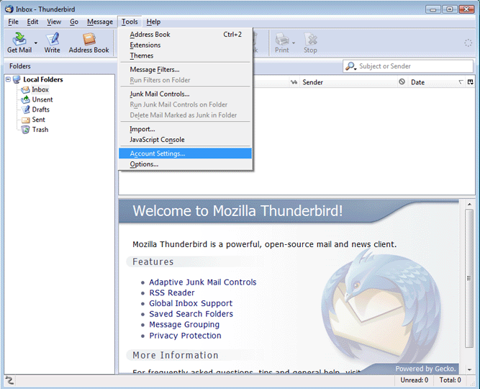Screen dimensions: 480x389
Task: Open JavaScript Console menu entry
Action: pyautogui.click(x=185, y=140)
